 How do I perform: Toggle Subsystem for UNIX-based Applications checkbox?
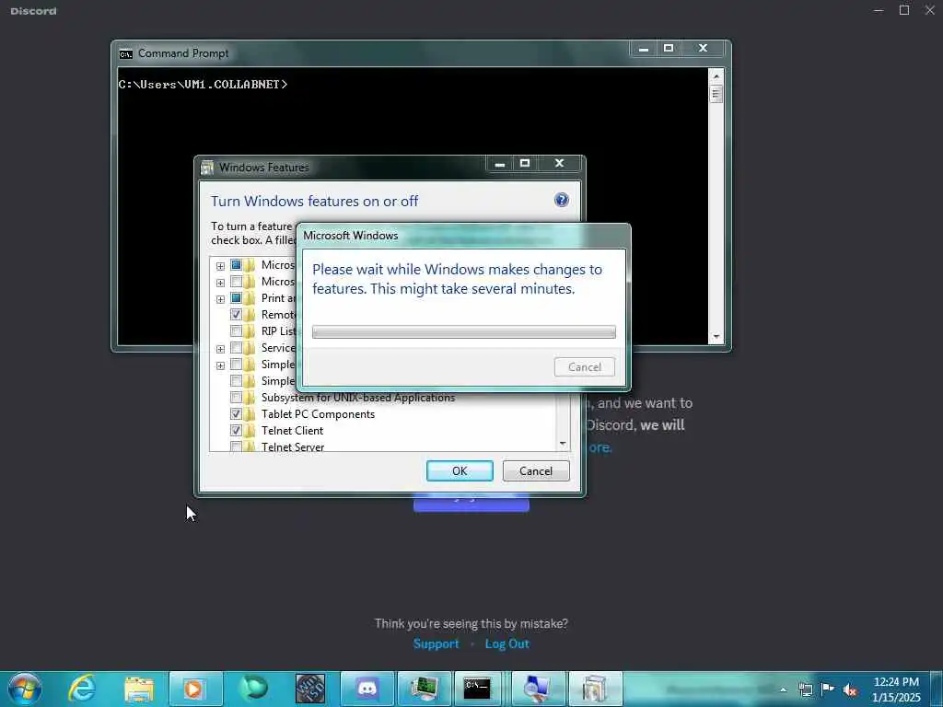[x=236, y=398]
